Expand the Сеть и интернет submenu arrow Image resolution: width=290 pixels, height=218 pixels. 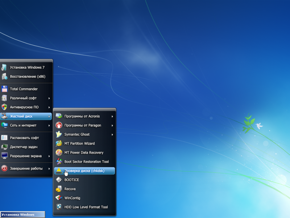tap(49, 125)
